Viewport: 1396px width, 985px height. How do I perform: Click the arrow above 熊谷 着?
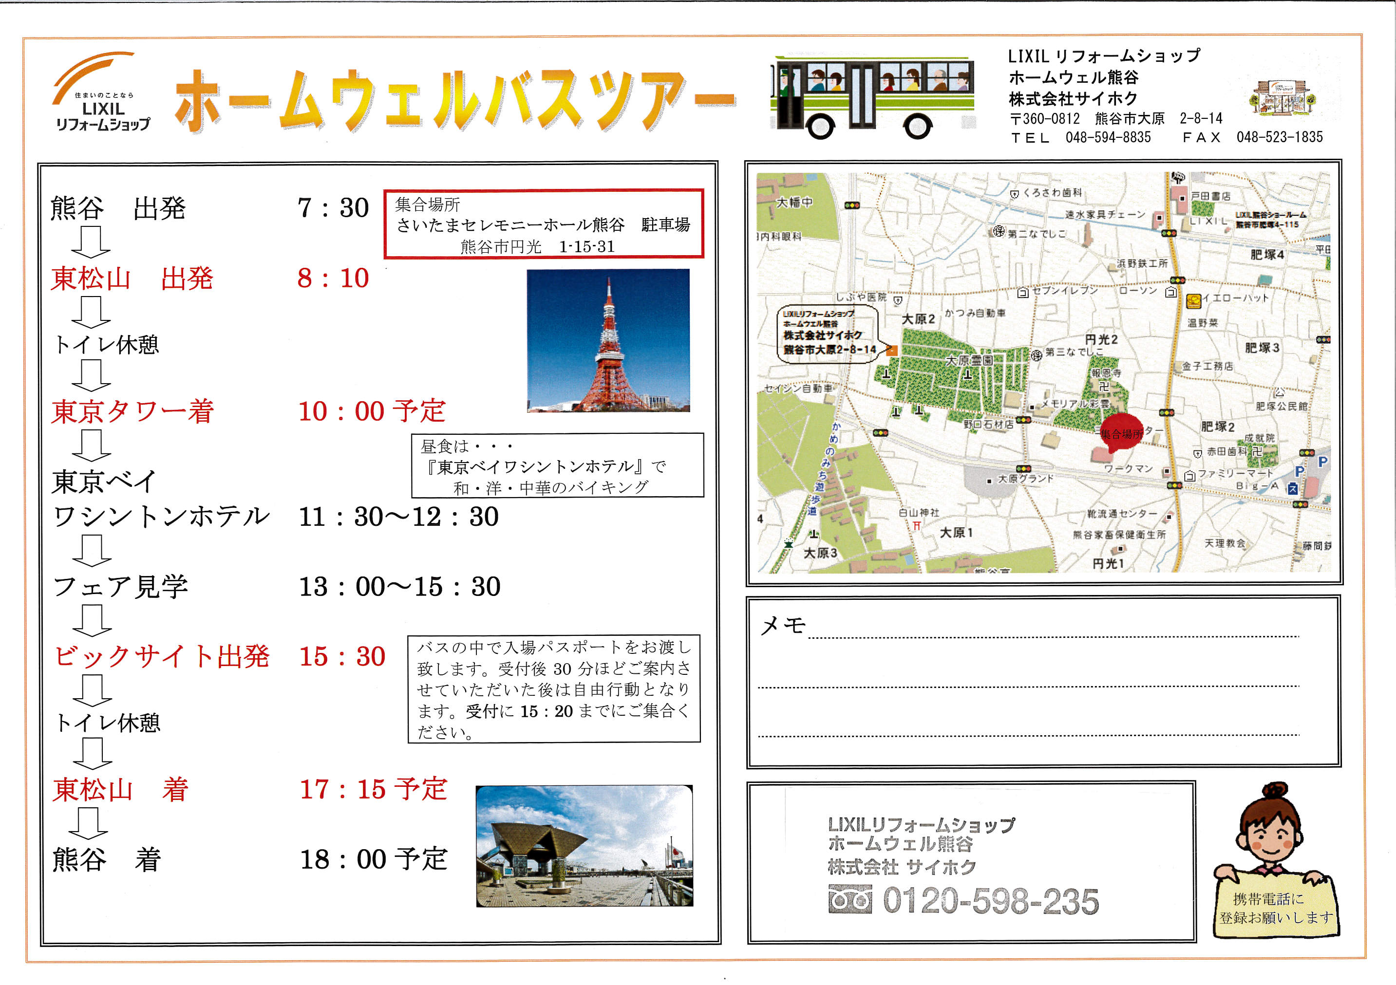click(x=89, y=823)
